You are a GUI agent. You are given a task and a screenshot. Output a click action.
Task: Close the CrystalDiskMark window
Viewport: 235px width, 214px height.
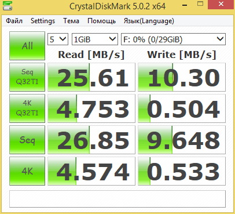coord(221,4)
